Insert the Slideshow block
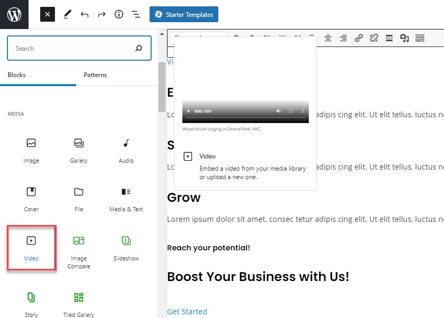This screenshot has width=444, height=318. 126,247
